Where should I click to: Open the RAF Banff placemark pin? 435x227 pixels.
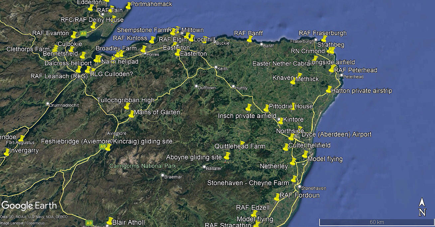pos(249,39)
